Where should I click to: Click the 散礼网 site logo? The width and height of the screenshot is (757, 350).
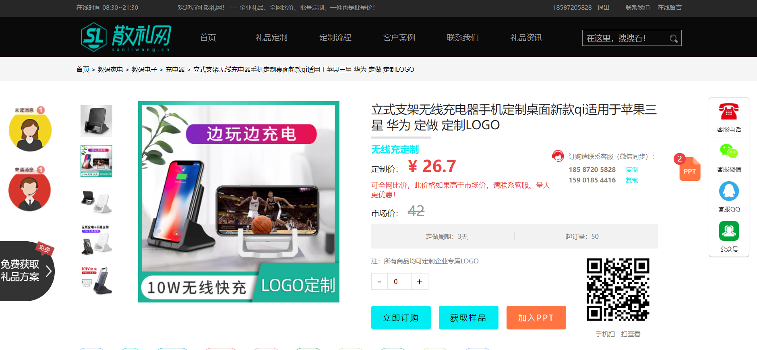[x=126, y=37]
